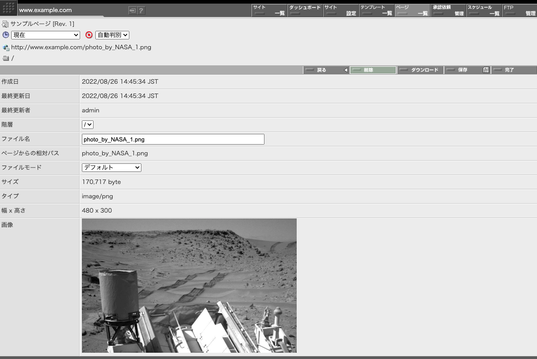Click the link icon before the photo URL
Screen dimensions: 537x359
5,47
